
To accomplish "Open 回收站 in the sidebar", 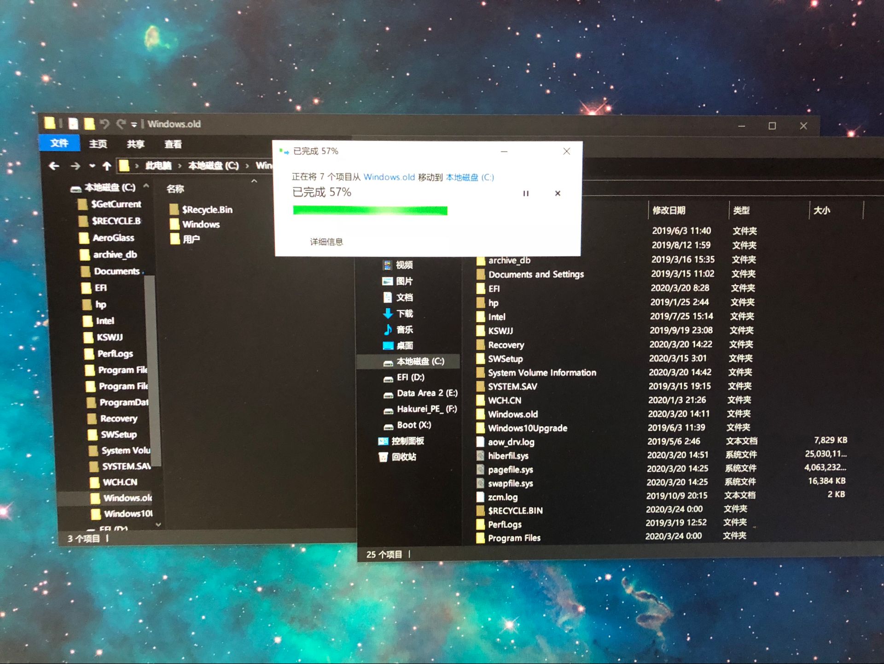I will (403, 457).
